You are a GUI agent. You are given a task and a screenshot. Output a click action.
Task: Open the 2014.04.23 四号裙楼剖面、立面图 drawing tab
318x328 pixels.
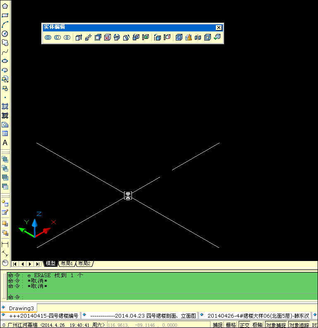click(140, 316)
